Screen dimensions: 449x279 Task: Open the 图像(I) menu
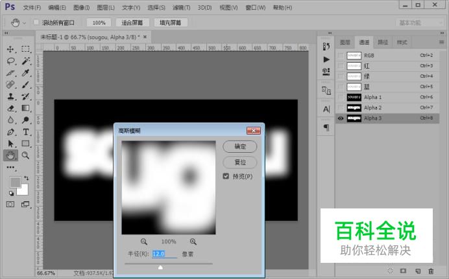[x=81, y=8]
